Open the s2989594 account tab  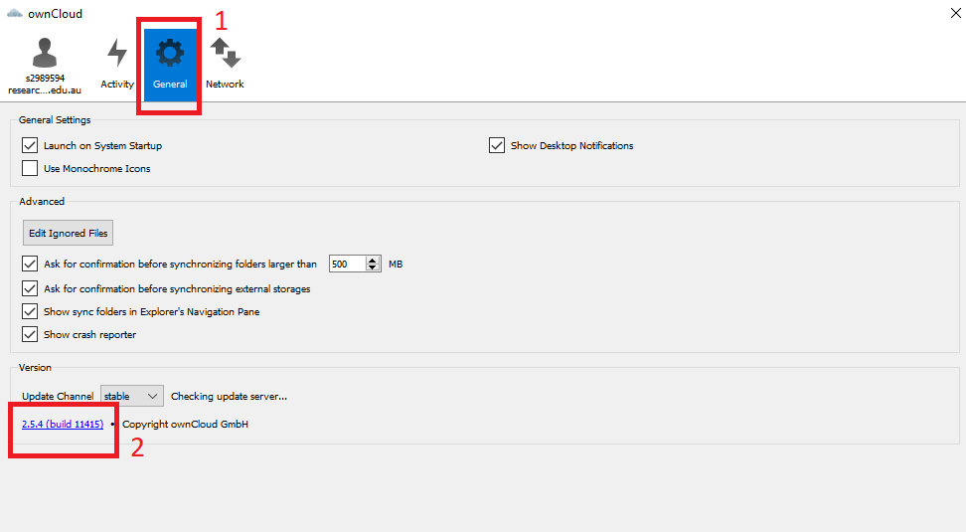click(x=45, y=66)
